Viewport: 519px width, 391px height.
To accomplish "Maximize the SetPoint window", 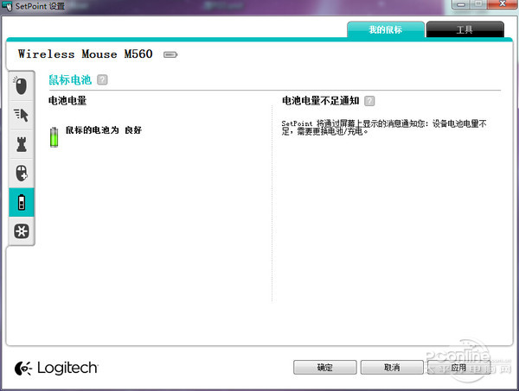I will (478, 4).
